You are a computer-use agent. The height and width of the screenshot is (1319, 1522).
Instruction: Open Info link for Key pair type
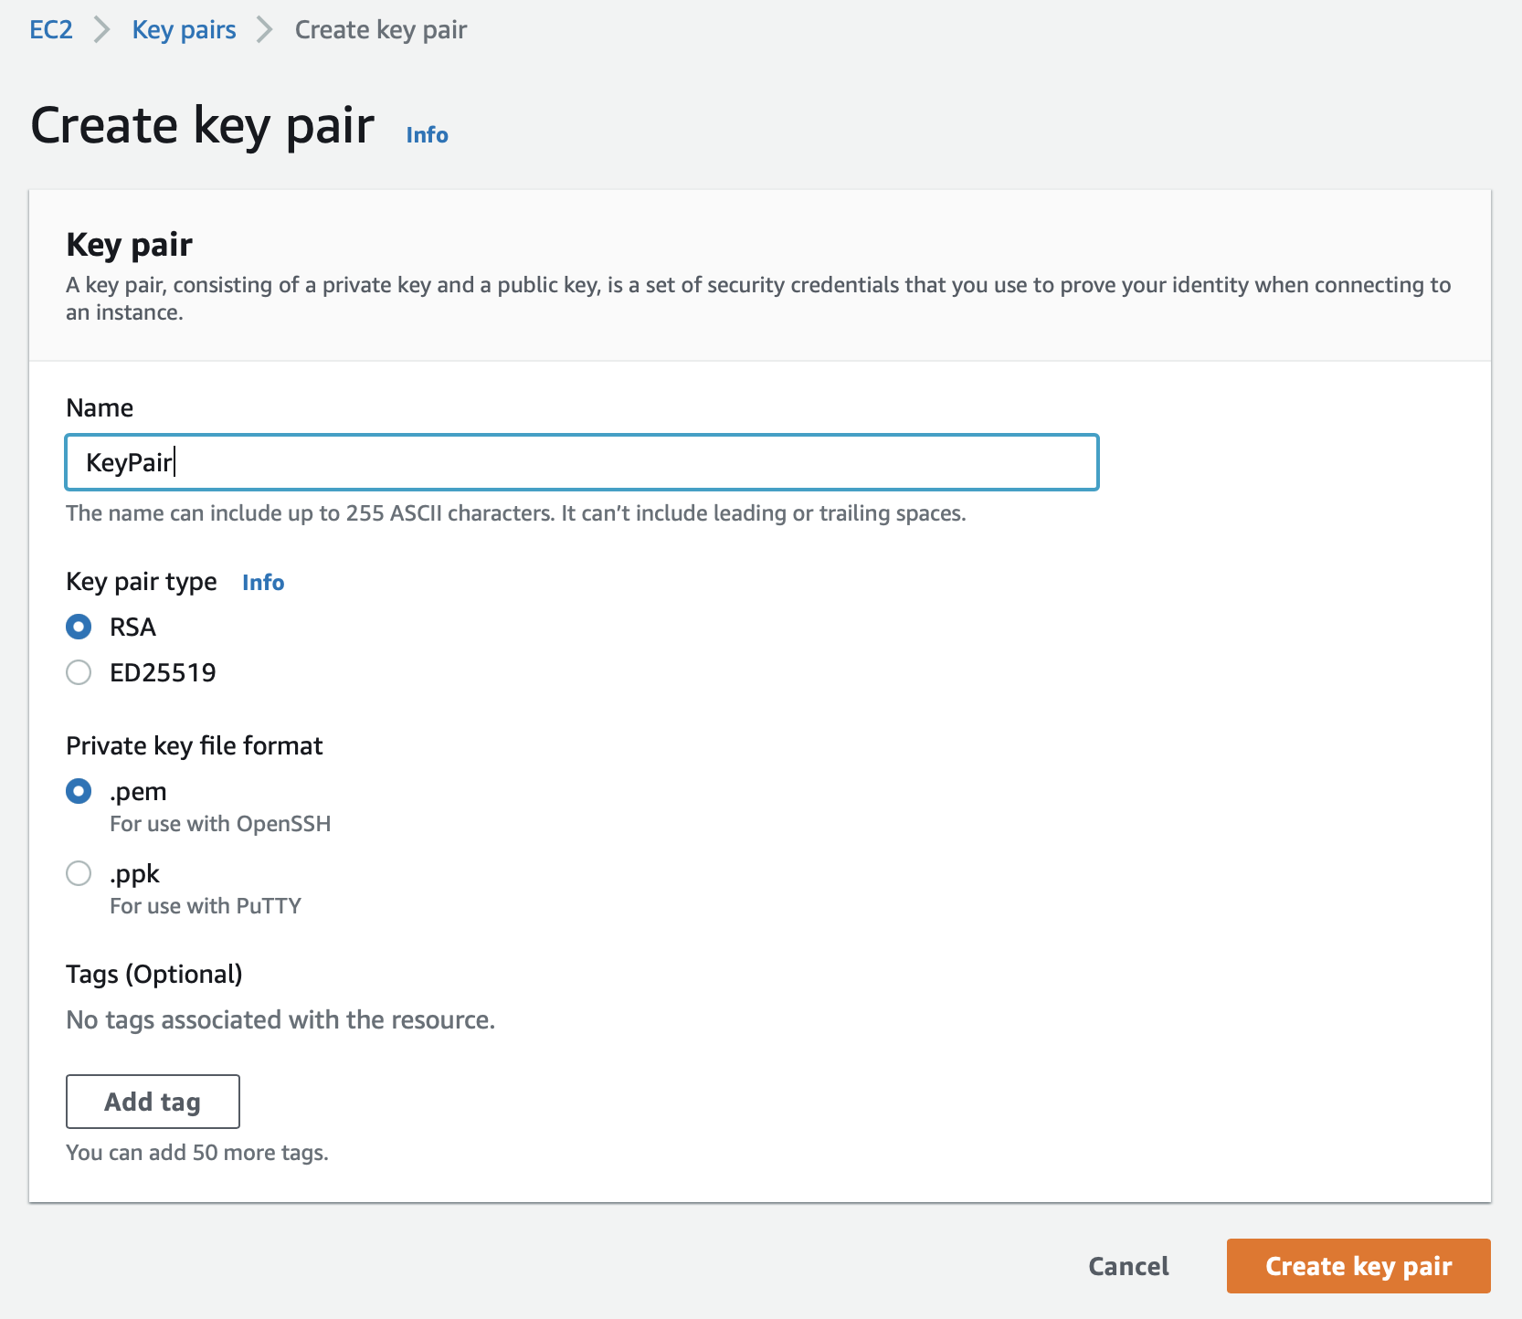[263, 582]
